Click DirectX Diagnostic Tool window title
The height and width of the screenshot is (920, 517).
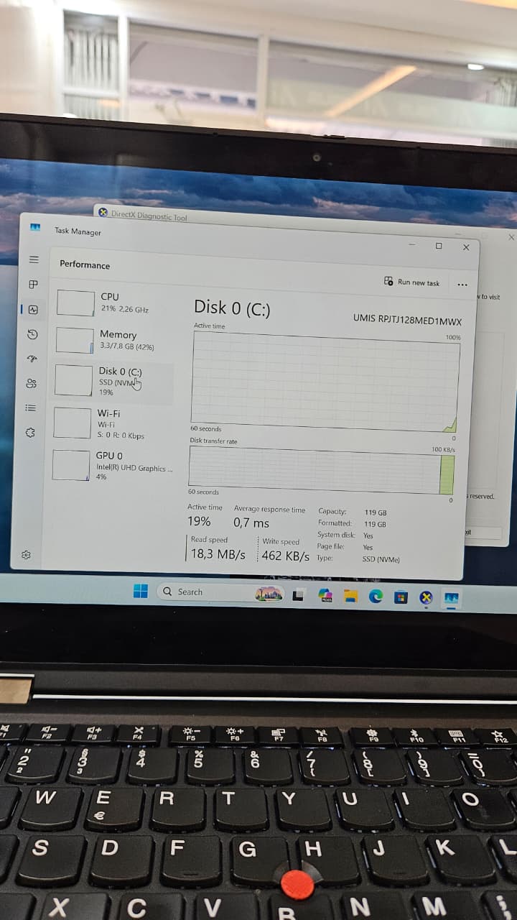tap(149, 215)
